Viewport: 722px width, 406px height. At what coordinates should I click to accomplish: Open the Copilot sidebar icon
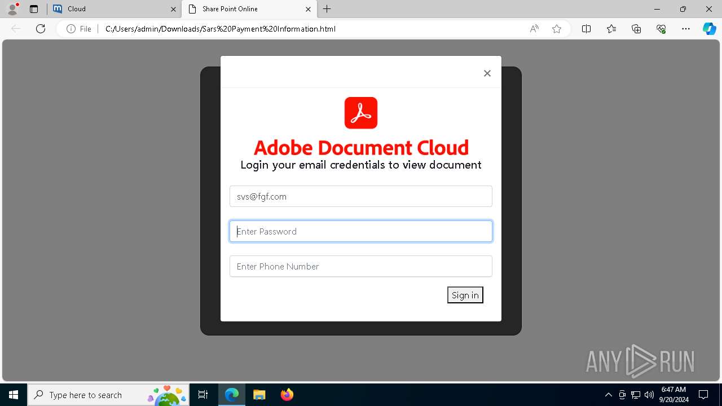[709, 29]
